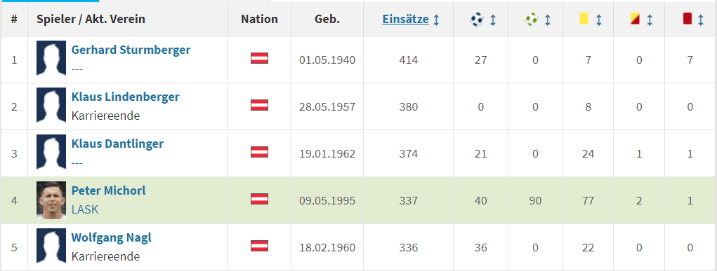Click the yellow-red card column icon

coord(635,19)
